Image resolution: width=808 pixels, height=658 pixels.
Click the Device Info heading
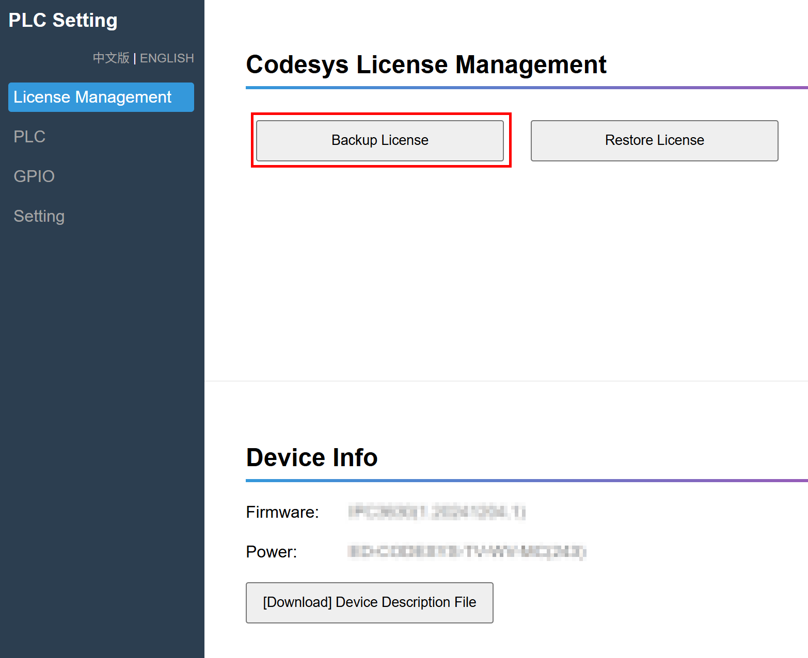(312, 457)
